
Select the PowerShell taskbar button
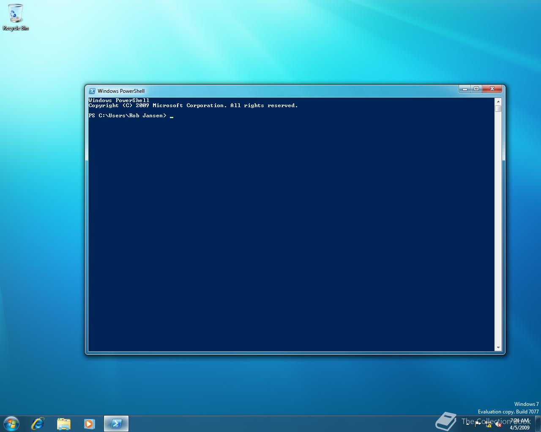click(116, 424)
